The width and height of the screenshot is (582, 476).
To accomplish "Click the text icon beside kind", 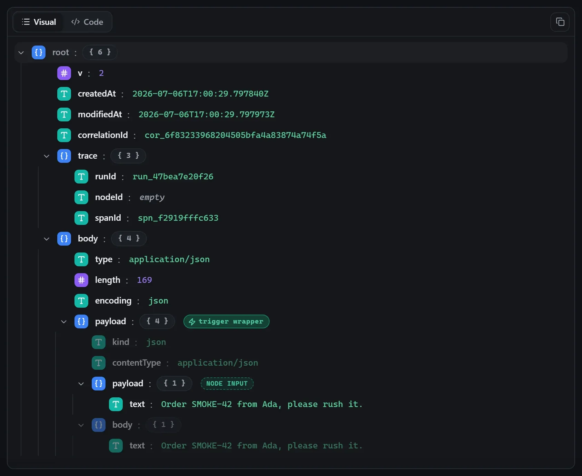I will click(99, 342).
